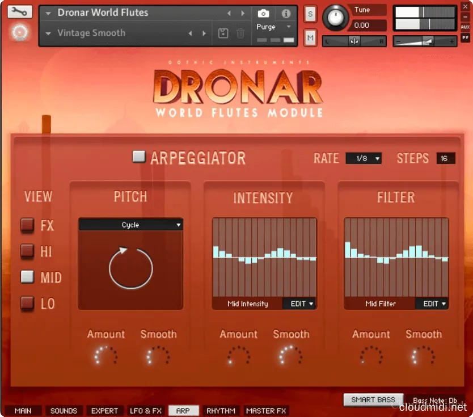Go to next snapshot after Vintage Smooth
The width and height of the screenshot is (473, 417).
coord(205,33)
